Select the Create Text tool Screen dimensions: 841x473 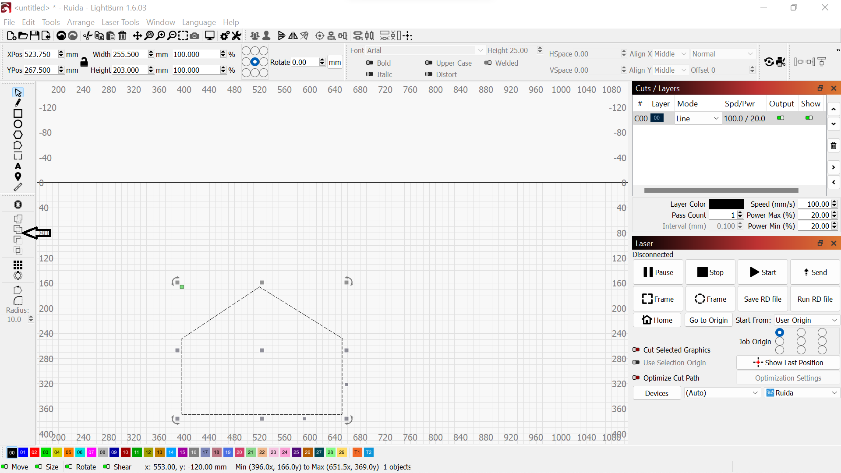tap(18, 166)
